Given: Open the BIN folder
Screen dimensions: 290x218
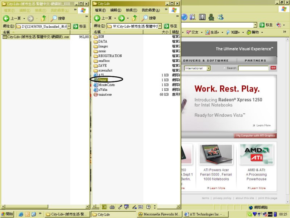Looking at the screenshot, I should [x=99, y=37].
